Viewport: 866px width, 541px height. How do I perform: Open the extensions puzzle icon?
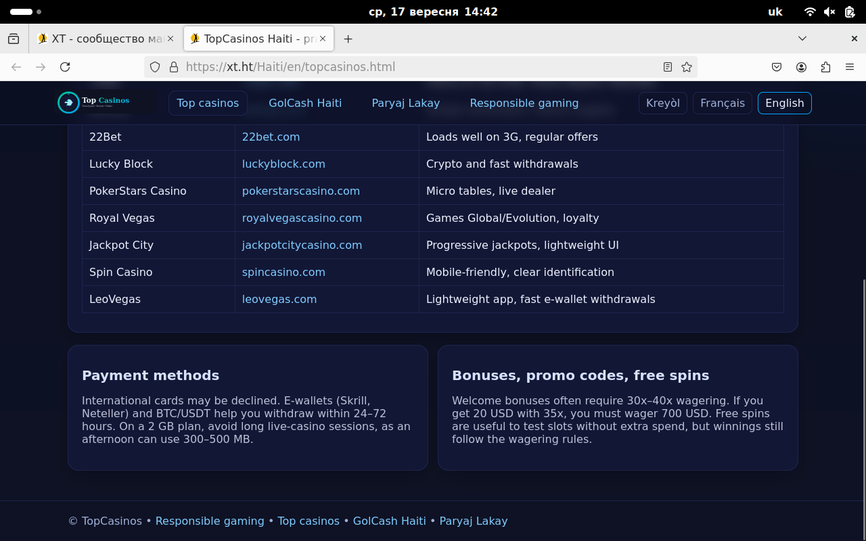click(x=825, y=67)
